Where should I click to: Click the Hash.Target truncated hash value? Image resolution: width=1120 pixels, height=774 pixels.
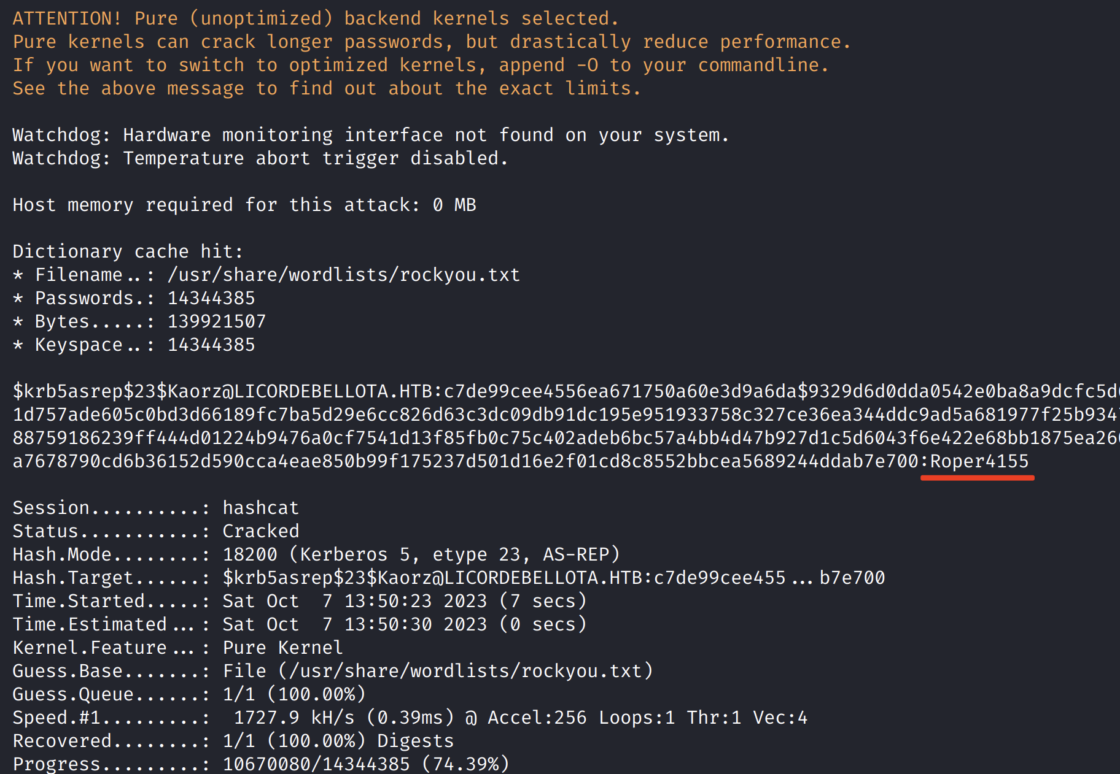point(553,578)
